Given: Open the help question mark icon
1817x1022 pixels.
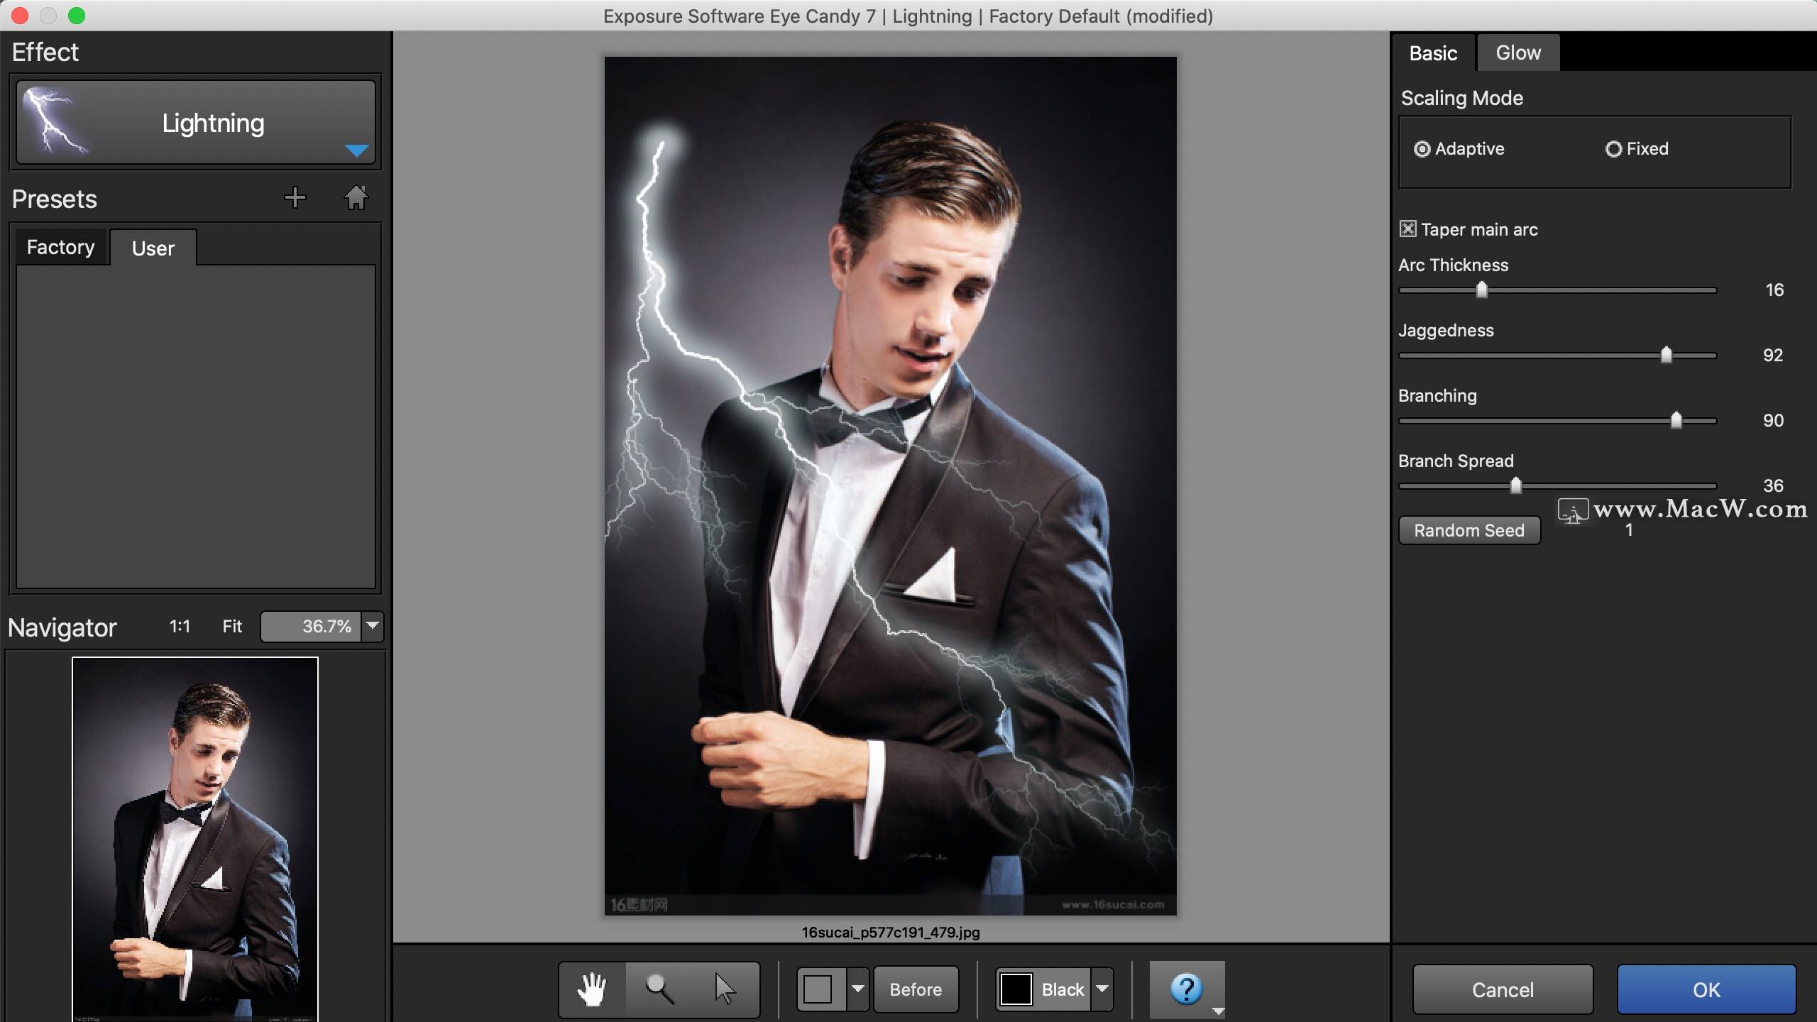Looking at the screenshot, I should pyautogui.click(x=1186, y=989).
